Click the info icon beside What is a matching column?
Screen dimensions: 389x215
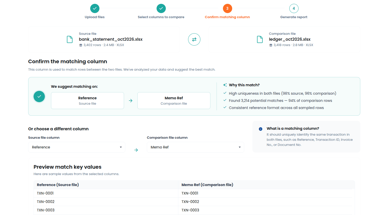[261, 129]
